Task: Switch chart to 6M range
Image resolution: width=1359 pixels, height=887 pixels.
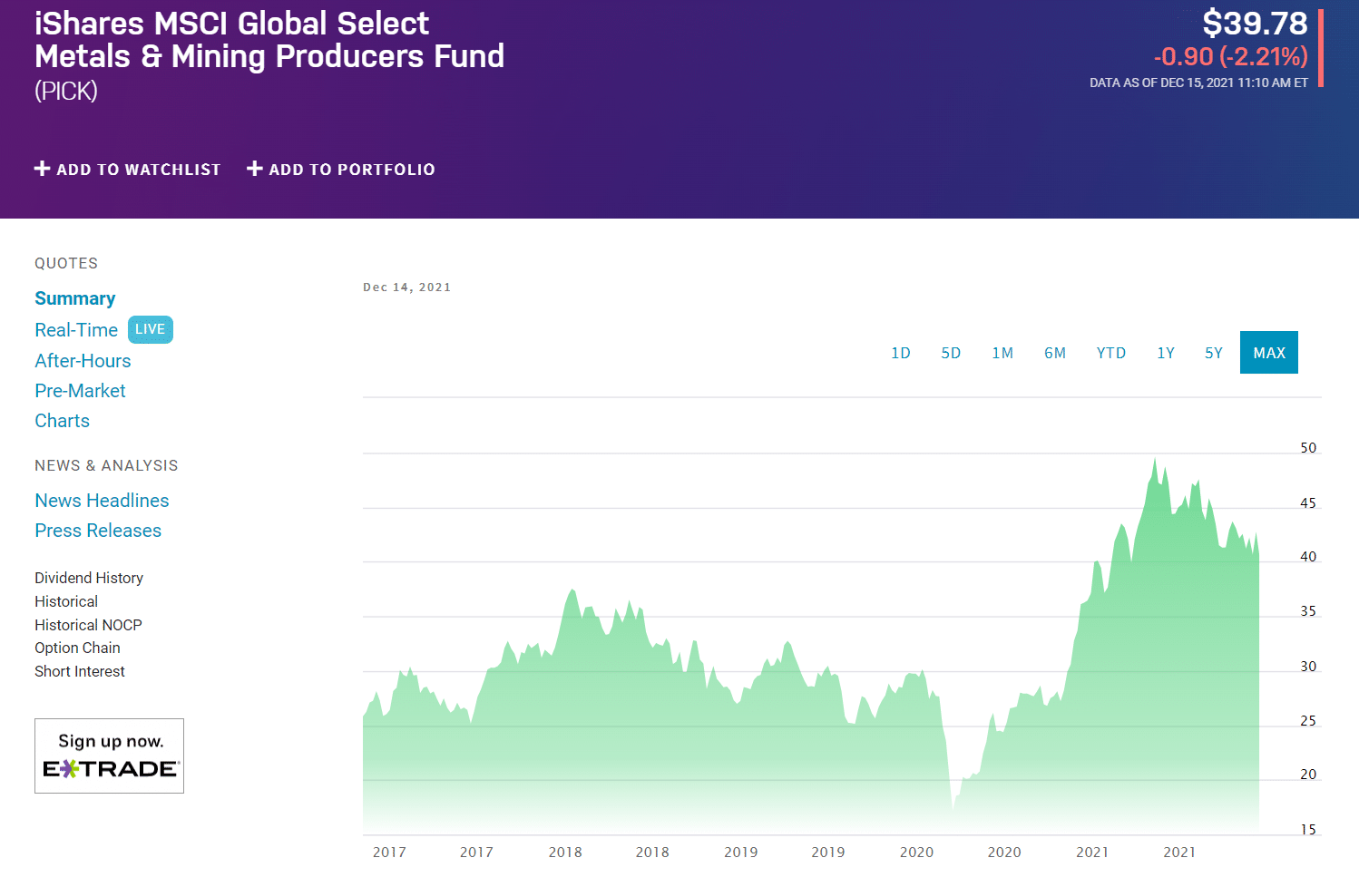Action: pos(1055,353)
